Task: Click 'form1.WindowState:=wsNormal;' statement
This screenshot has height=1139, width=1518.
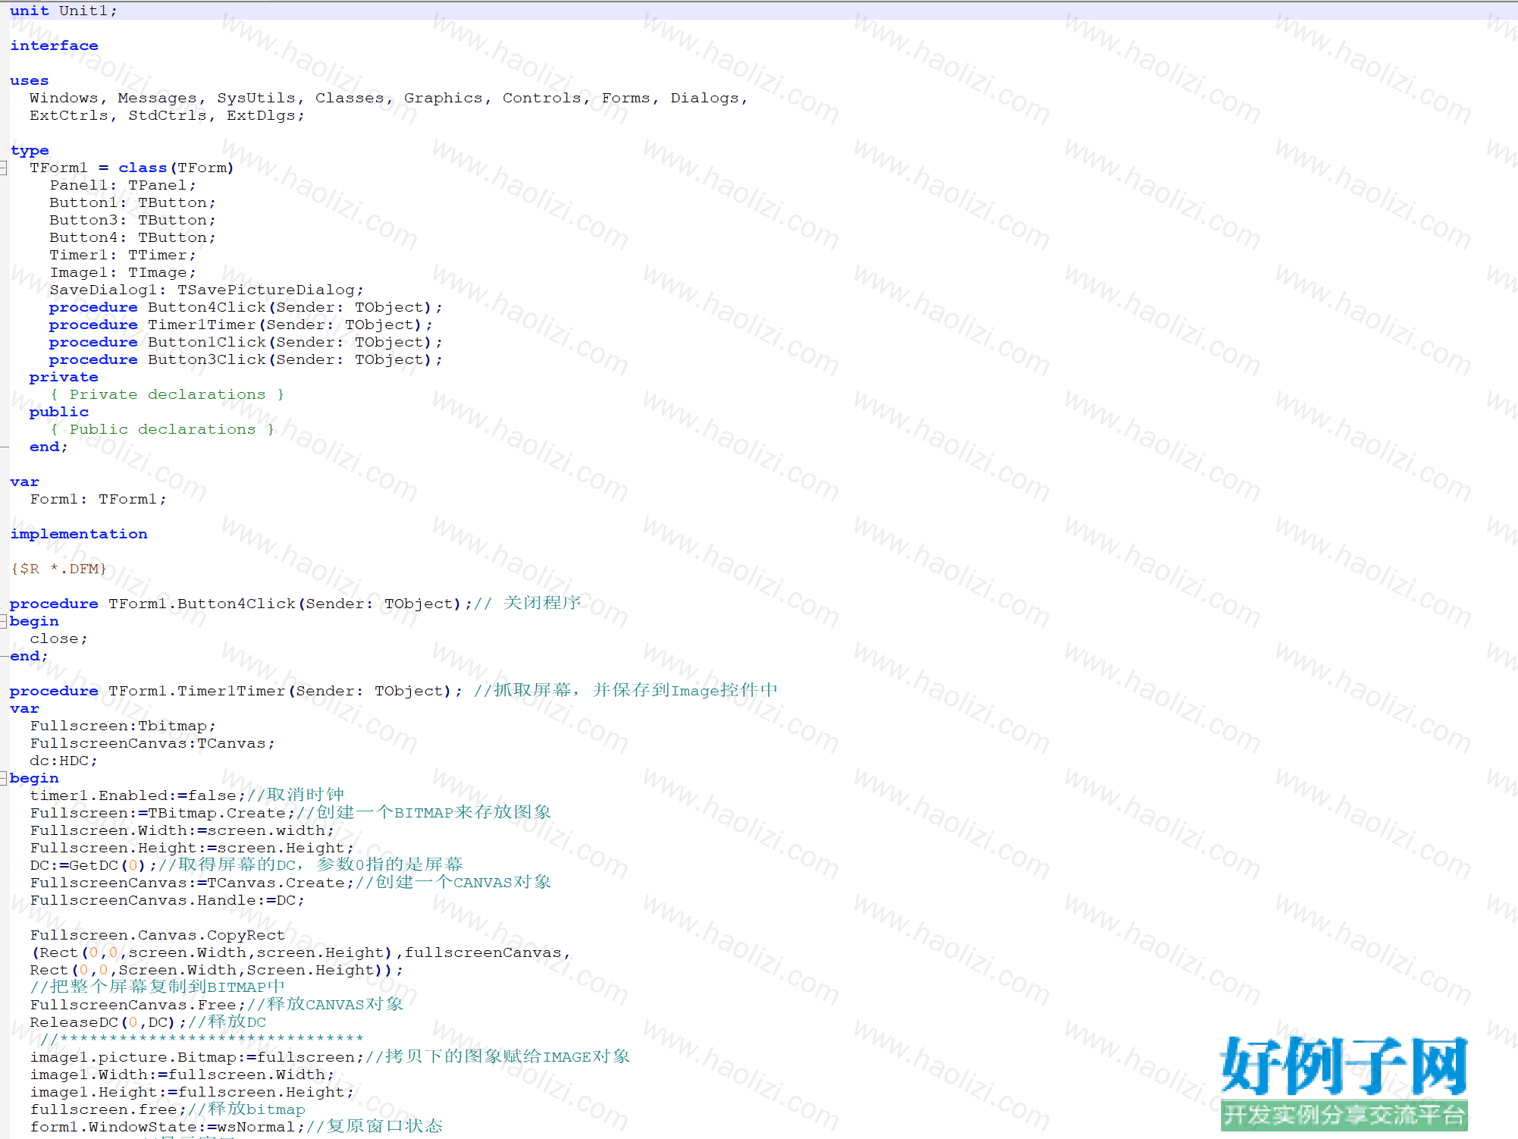Action: (167, 1127)
